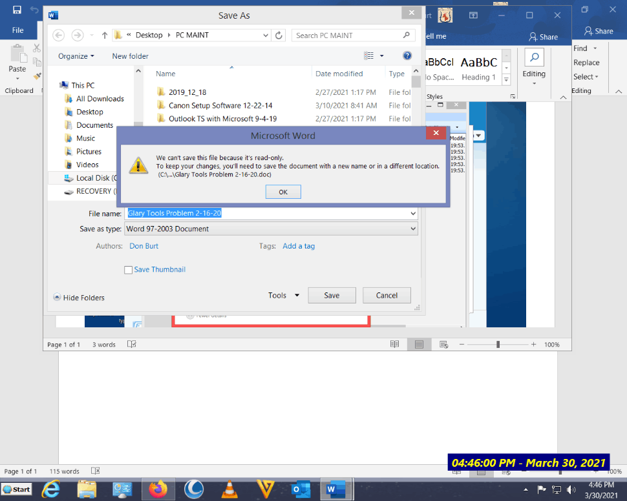Tick the Save Thumbnail checkbox

coord(129,270)
